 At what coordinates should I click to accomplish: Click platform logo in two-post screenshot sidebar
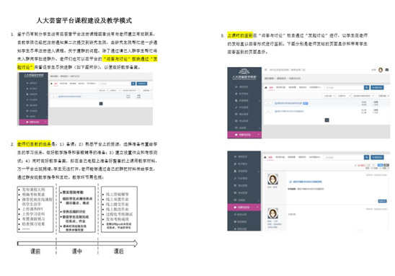[244, 74]
